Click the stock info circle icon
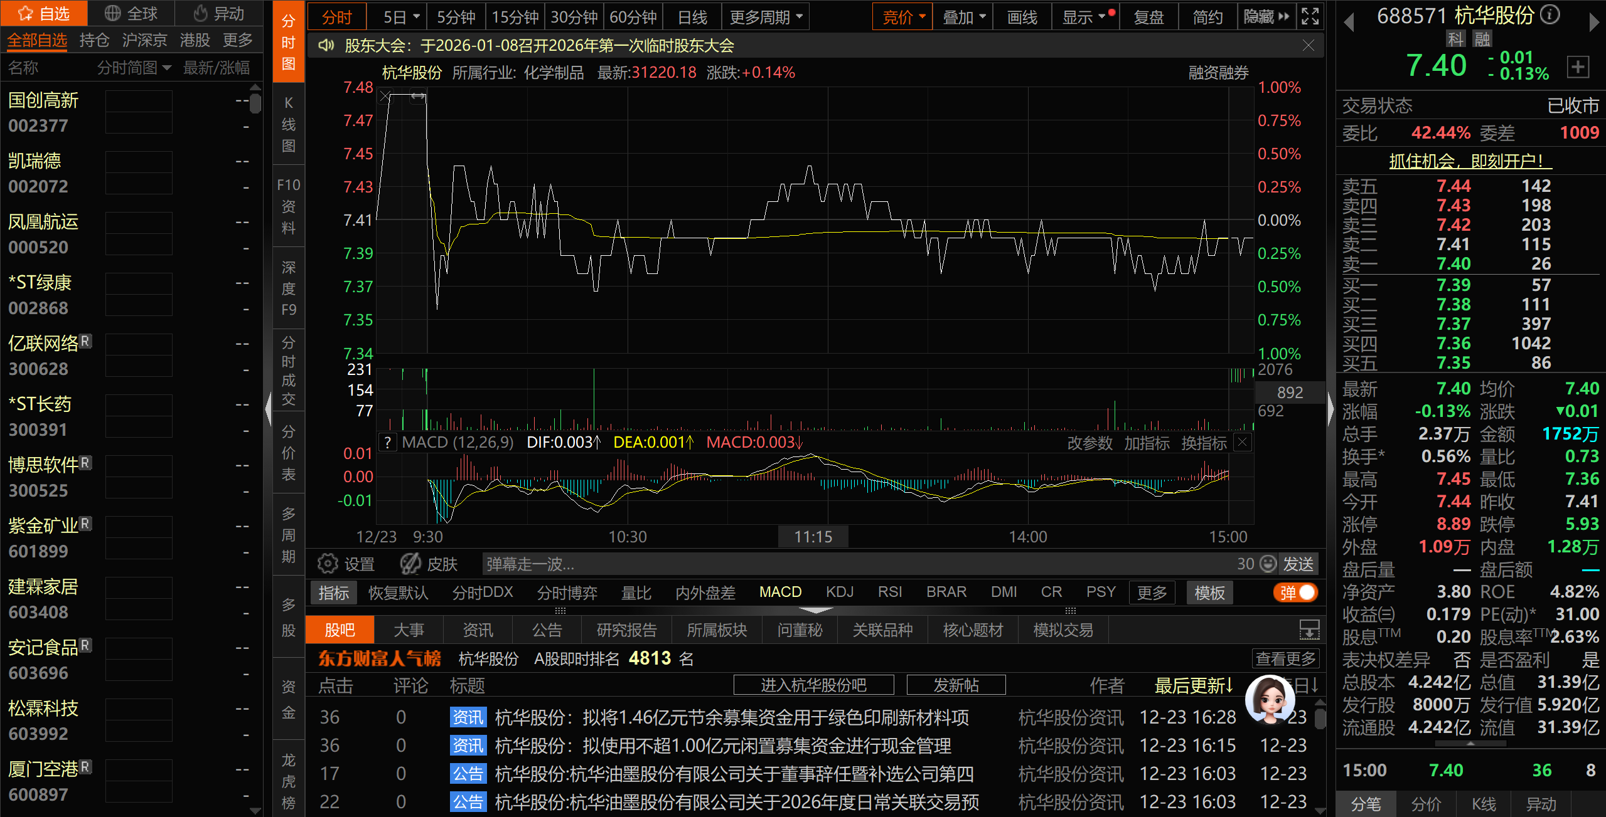1606x817 pixels. (x=1551, y=15)
